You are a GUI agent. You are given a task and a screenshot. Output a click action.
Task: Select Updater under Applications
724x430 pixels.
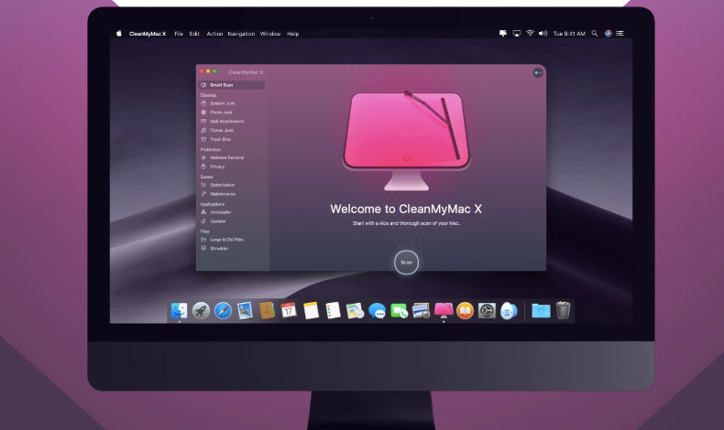(218, 220)
